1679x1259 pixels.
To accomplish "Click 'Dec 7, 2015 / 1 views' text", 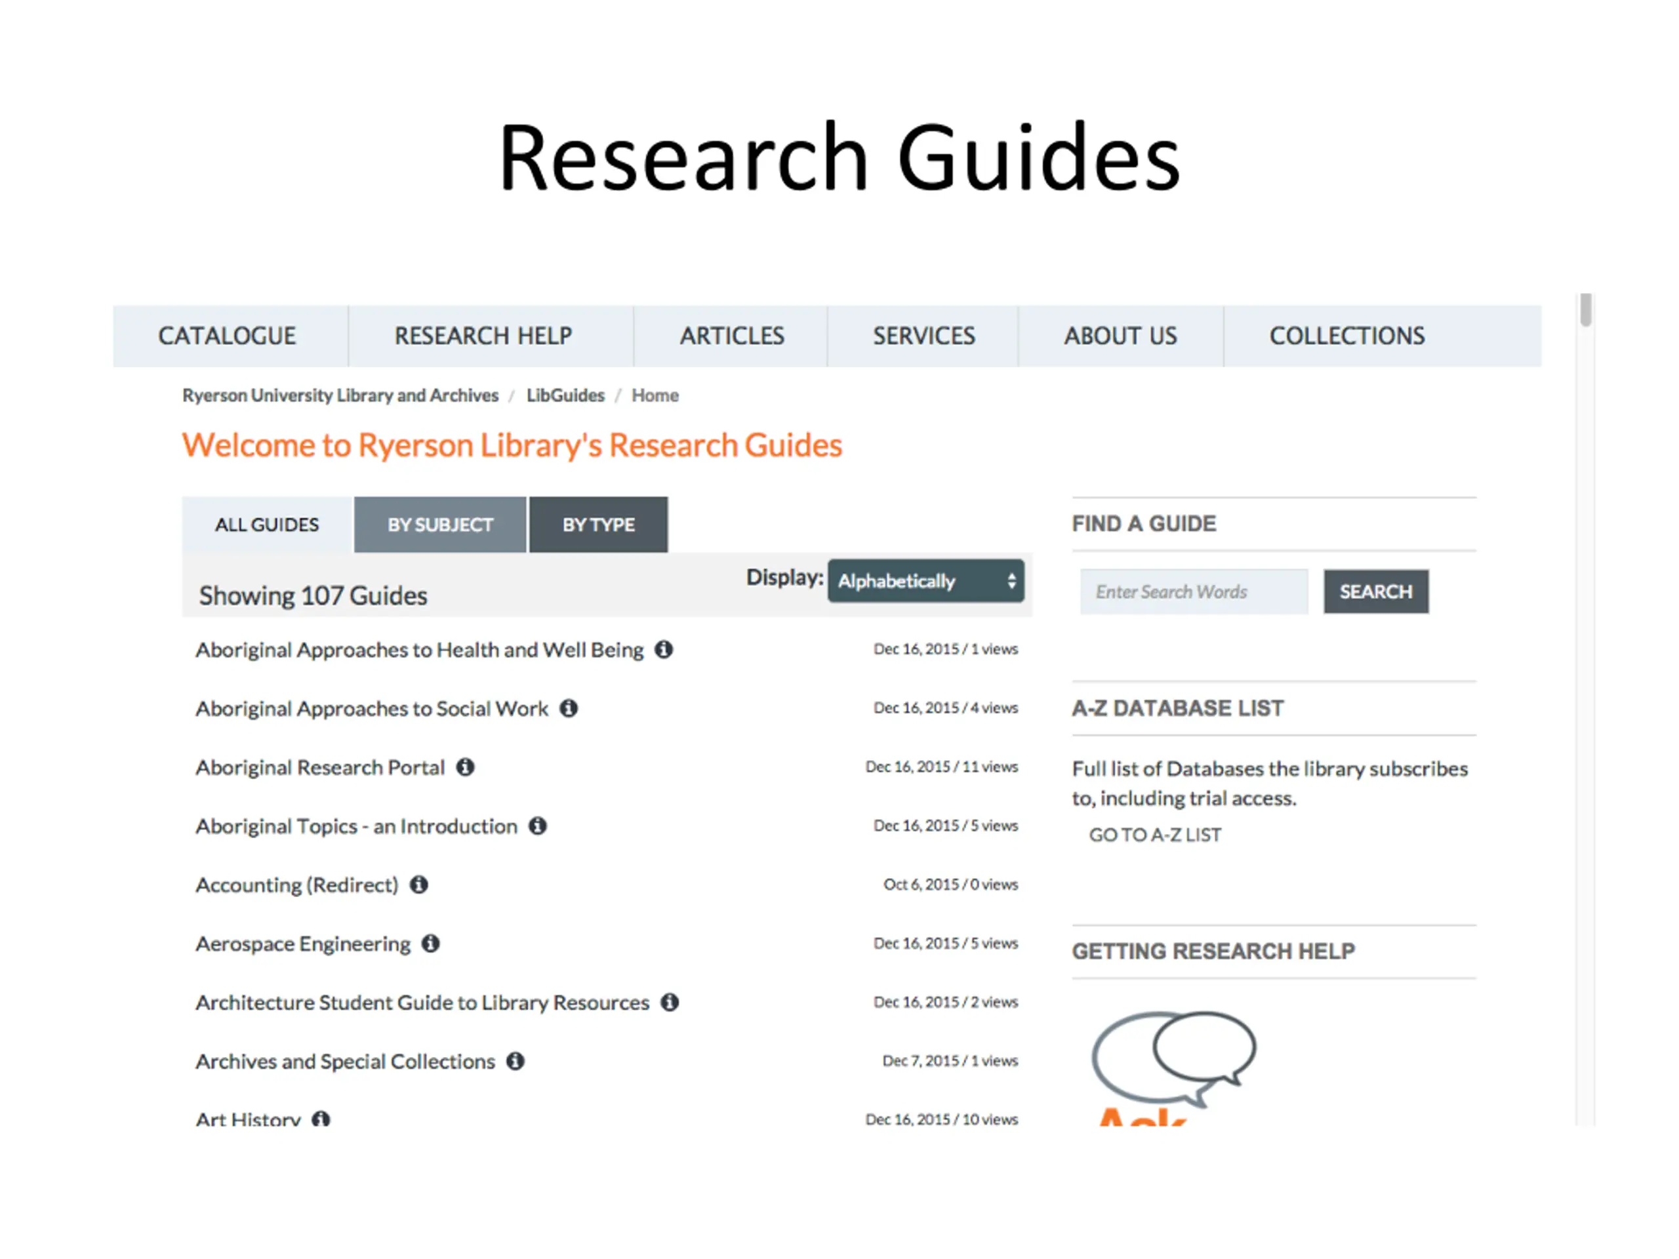I will tap(950, 1061).
